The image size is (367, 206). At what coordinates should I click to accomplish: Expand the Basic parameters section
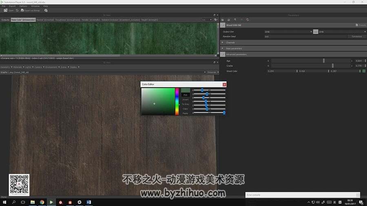[223, 48]
